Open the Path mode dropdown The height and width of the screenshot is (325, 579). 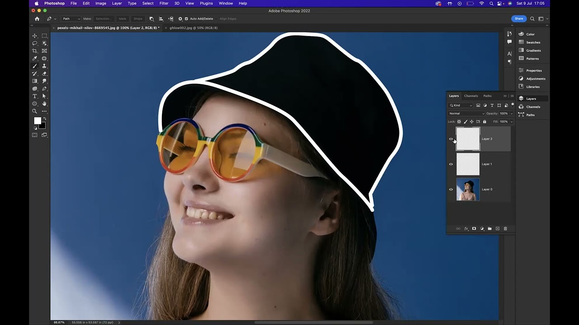click(71, 19)
